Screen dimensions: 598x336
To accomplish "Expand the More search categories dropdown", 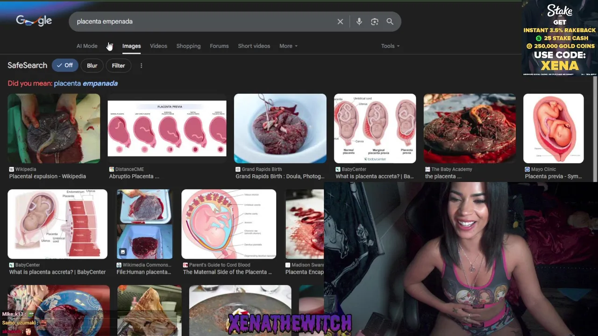I will click(x=288, y=46).
